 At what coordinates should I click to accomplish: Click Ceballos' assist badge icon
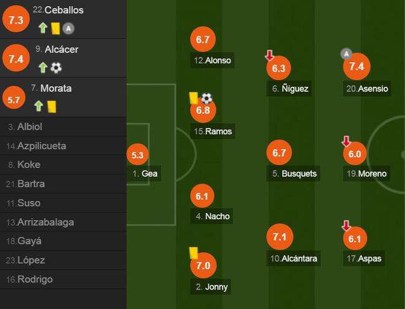pos(69,28)
